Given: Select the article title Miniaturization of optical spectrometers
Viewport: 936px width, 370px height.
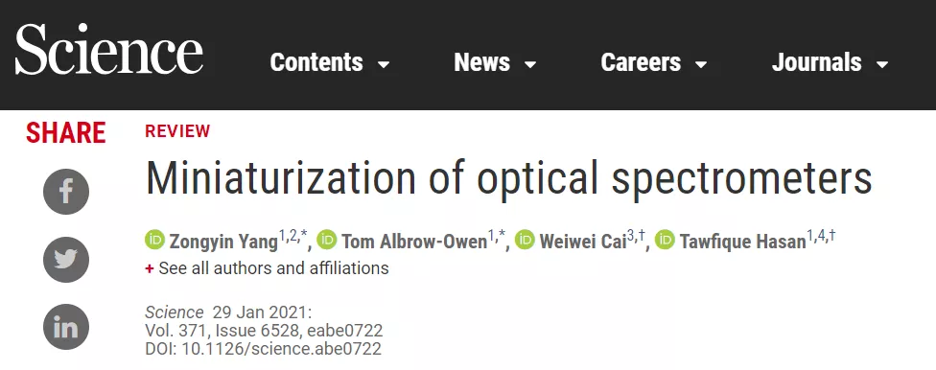Looking at the screenshot, I should pyautogui.click(x=508, y=178).
